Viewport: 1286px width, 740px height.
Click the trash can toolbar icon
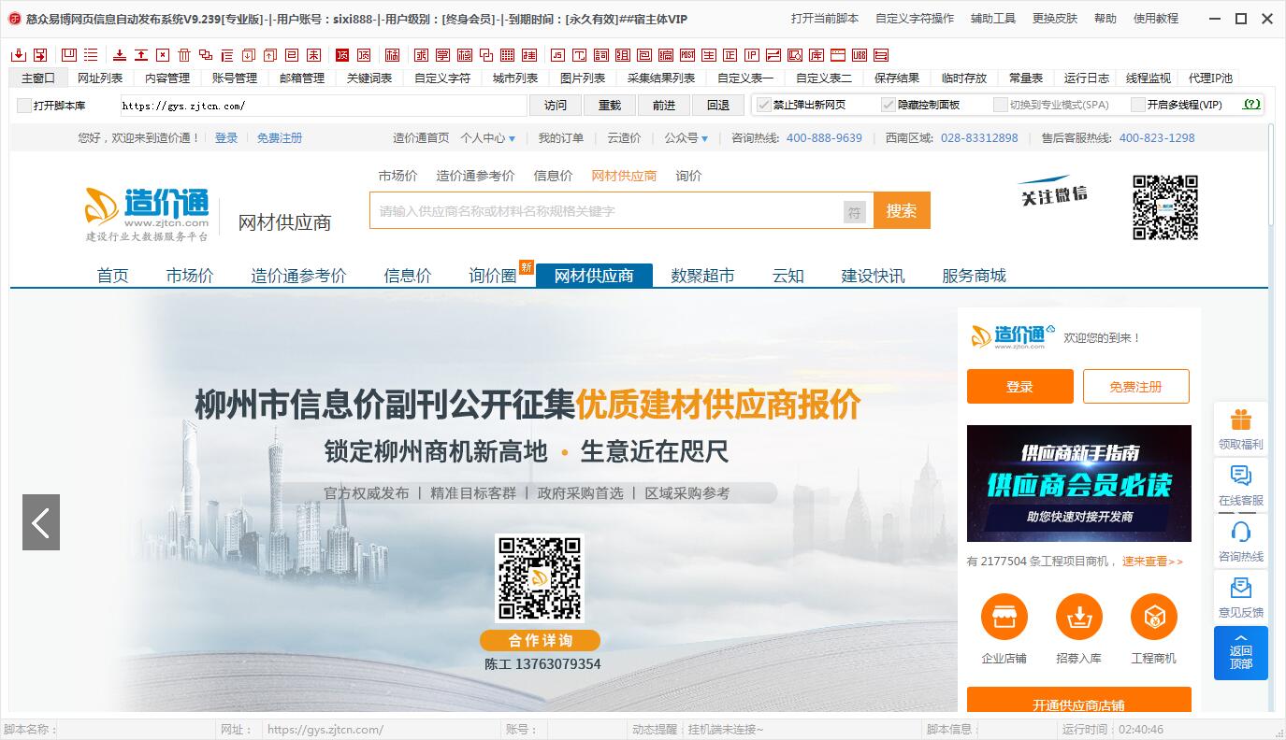184,55
